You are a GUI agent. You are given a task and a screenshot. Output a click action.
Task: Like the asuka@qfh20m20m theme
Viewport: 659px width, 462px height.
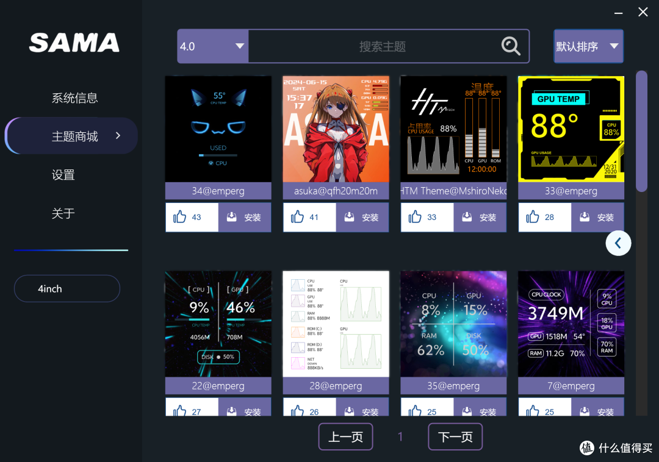[x=310, y=217]
